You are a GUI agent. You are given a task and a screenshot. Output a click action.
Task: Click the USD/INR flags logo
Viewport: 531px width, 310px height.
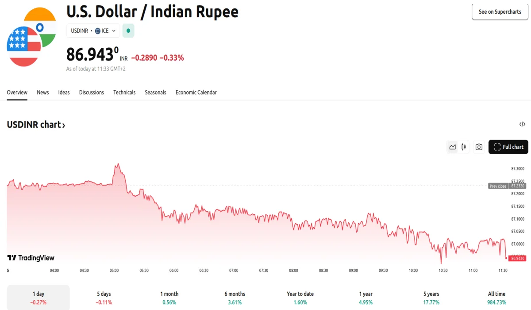click(31, 37)
